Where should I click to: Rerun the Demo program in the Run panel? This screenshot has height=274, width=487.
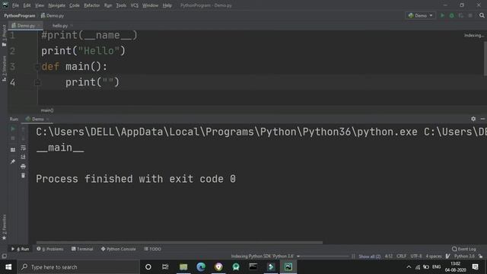(13, 129)
